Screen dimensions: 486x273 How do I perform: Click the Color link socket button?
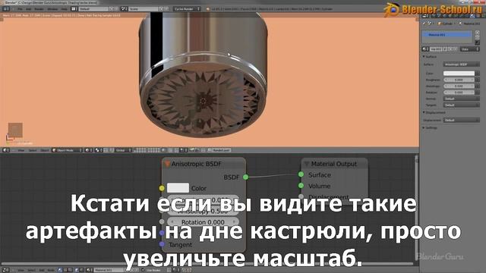[478, 74]
